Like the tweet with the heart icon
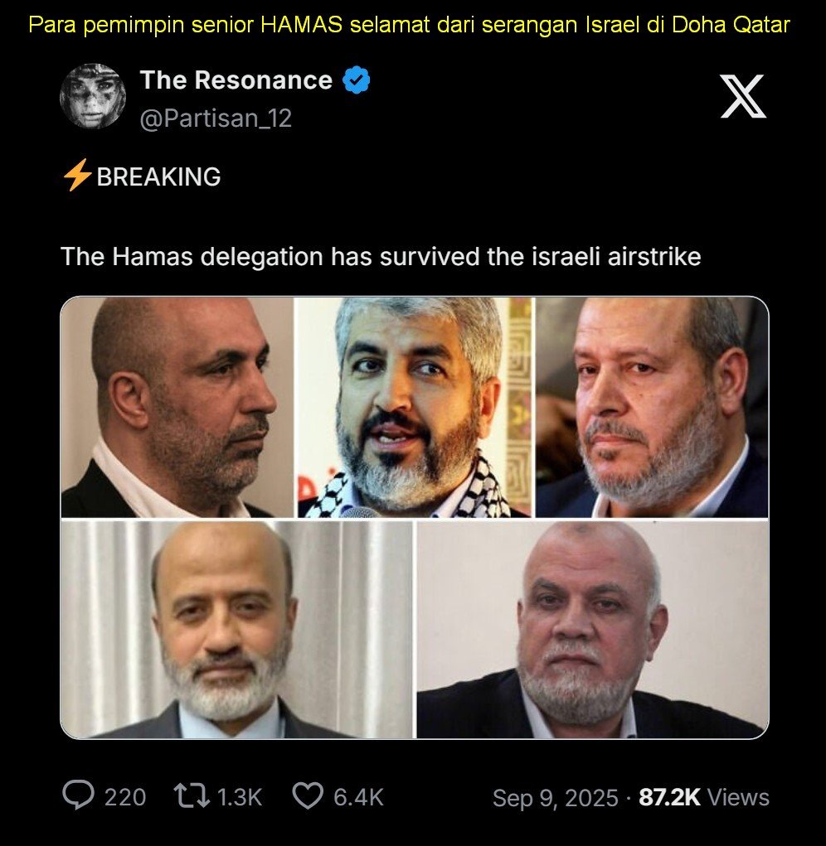This screenshot has width=826, height=846. coord(309,797)
